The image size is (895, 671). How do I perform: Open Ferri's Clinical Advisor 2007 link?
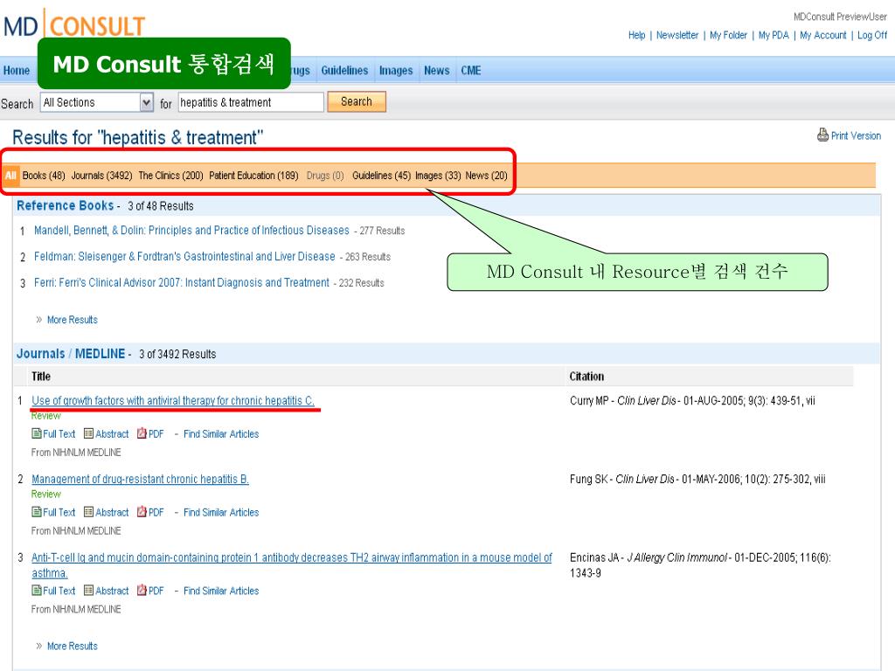[182, 282]
